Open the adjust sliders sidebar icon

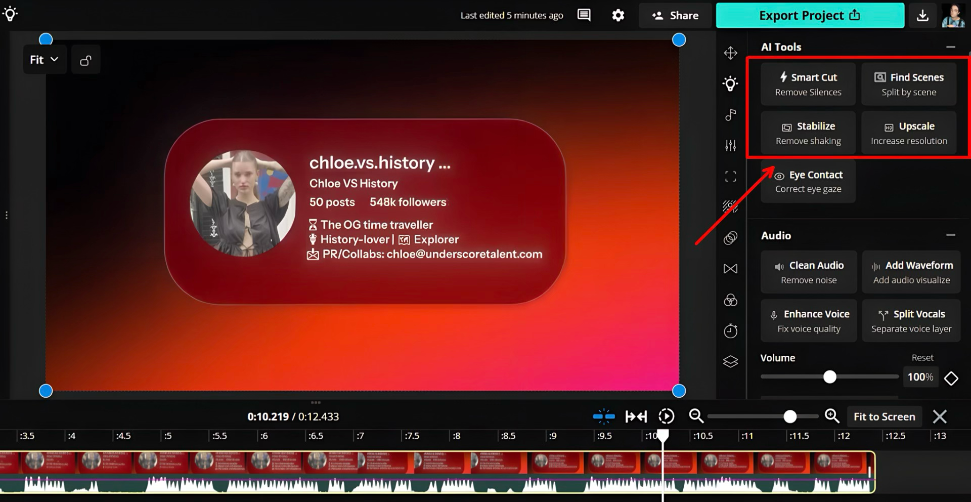(x=730, y=146)
